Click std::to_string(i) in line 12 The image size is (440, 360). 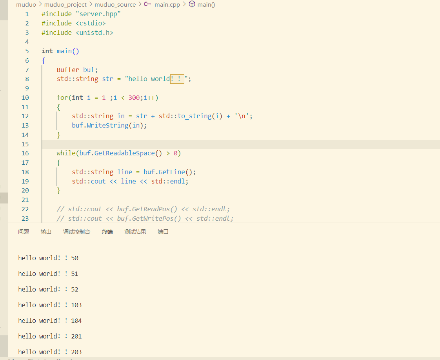coord(191,116)
